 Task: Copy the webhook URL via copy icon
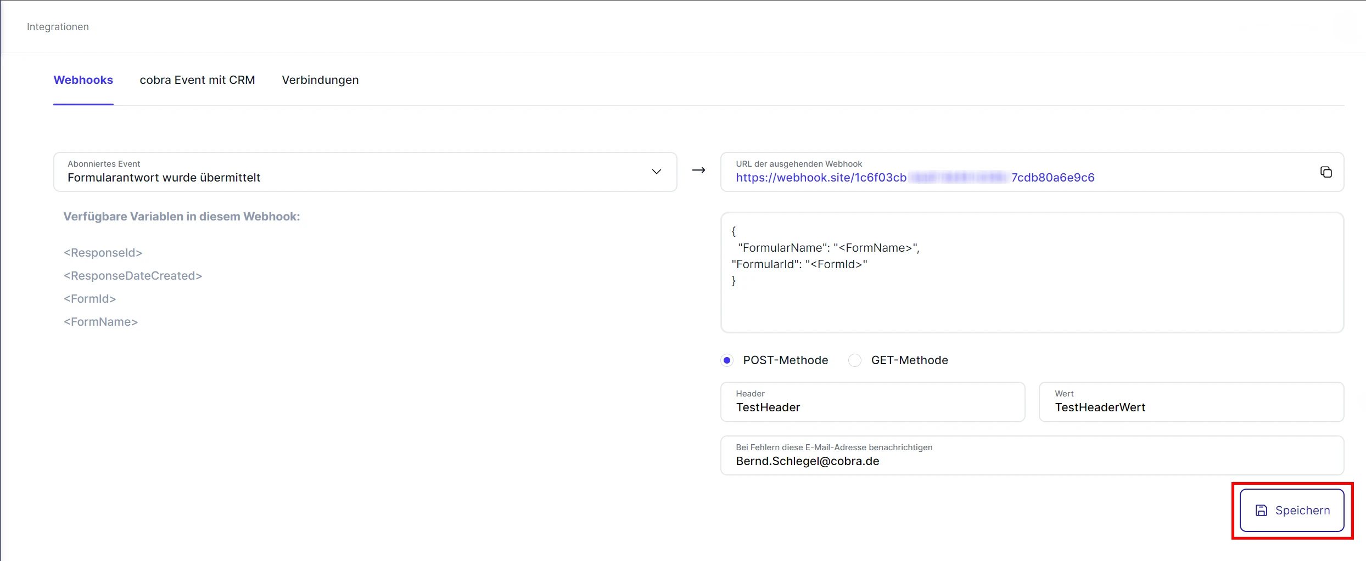coord(1326,172)
